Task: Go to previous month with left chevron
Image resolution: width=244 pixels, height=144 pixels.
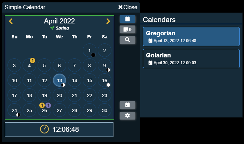Action: pyautogui.click(x=11, y=21)
